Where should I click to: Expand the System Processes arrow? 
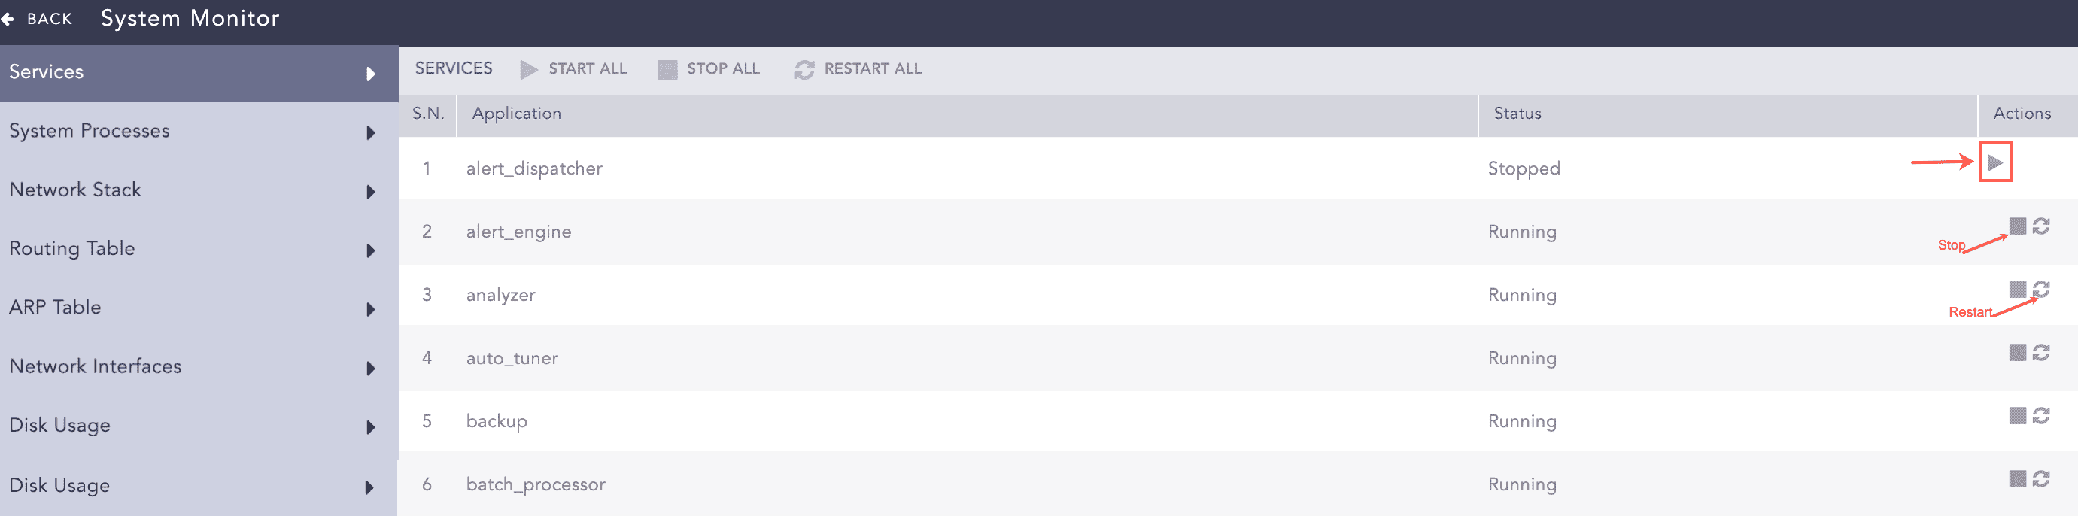(x=370, y=133)
